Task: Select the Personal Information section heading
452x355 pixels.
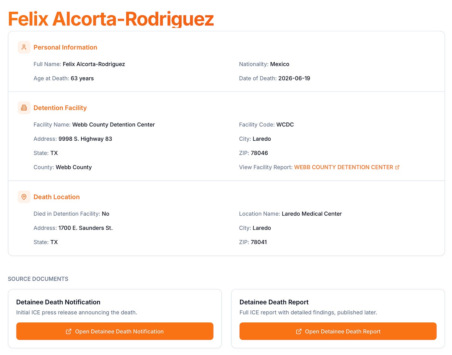Action: click(x=65, y=47)
